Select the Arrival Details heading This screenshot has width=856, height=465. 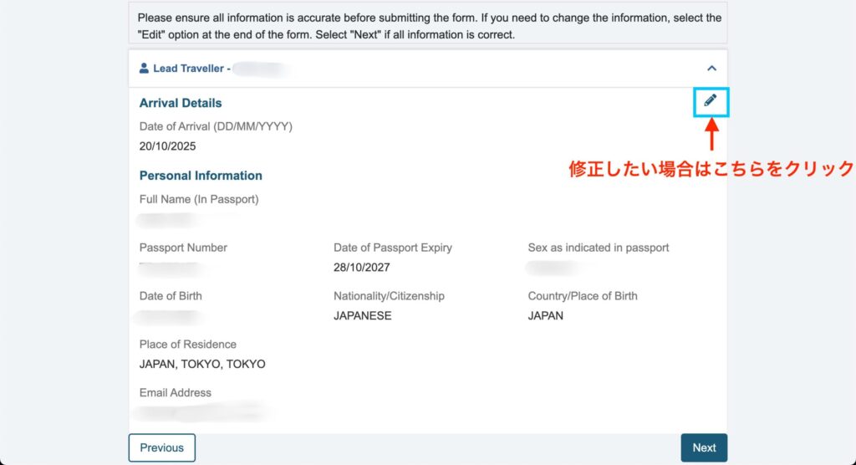click(181, 103)
